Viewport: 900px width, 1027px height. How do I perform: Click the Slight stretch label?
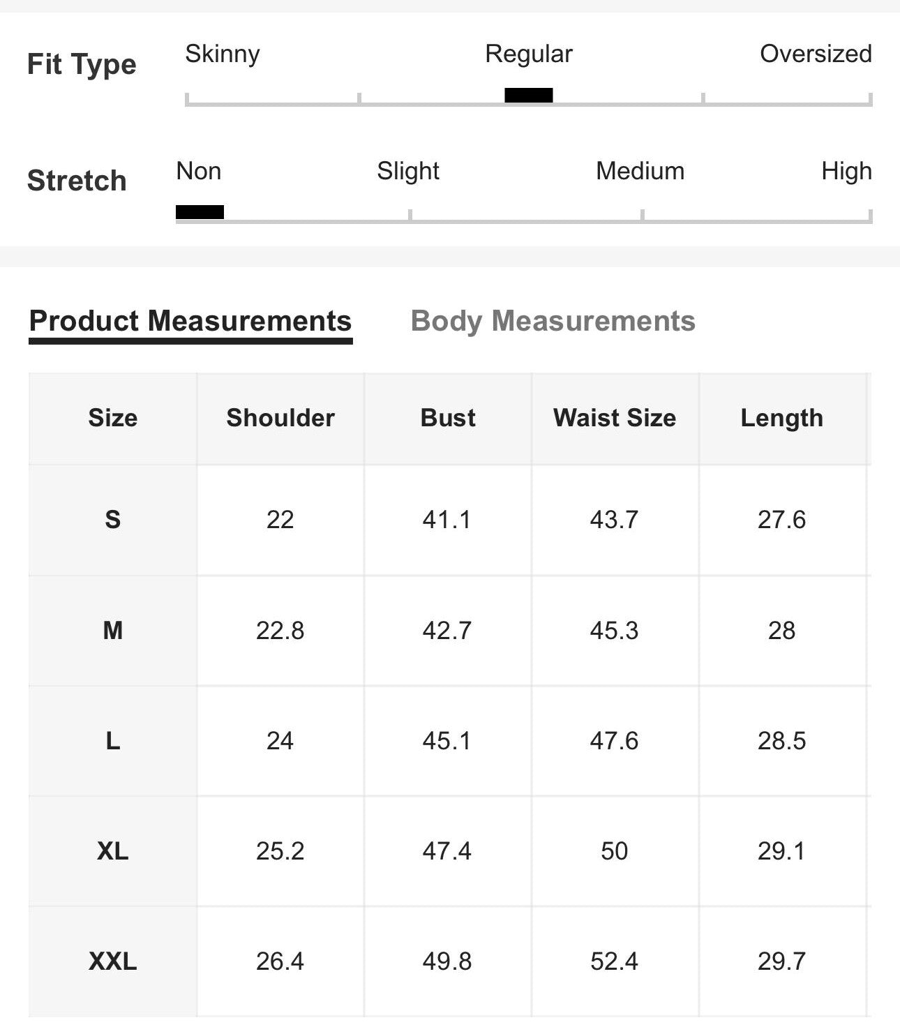pyautogui.click(x=408, y=172)
